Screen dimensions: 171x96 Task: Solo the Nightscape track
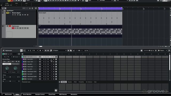[x=10, y=26]
